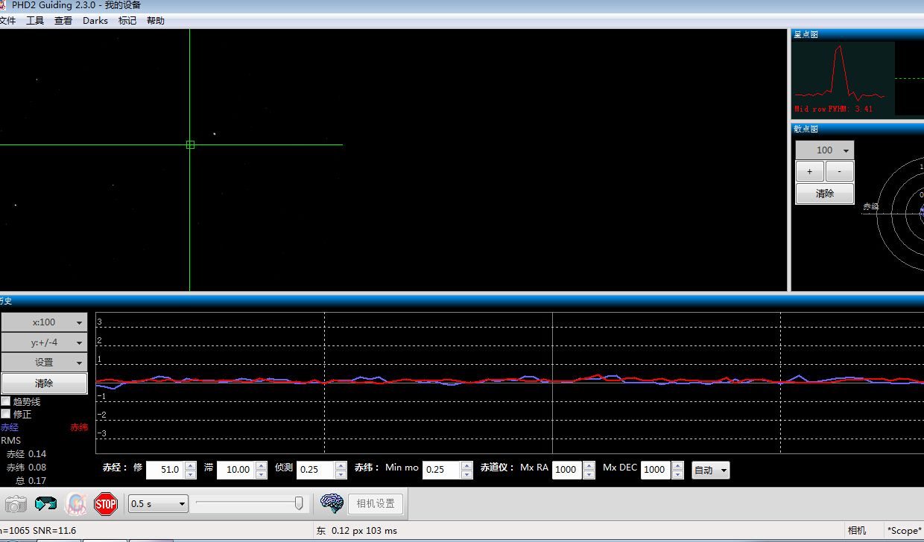Click the Mx RA value field

pyautogui.click(x=566, y=470)
